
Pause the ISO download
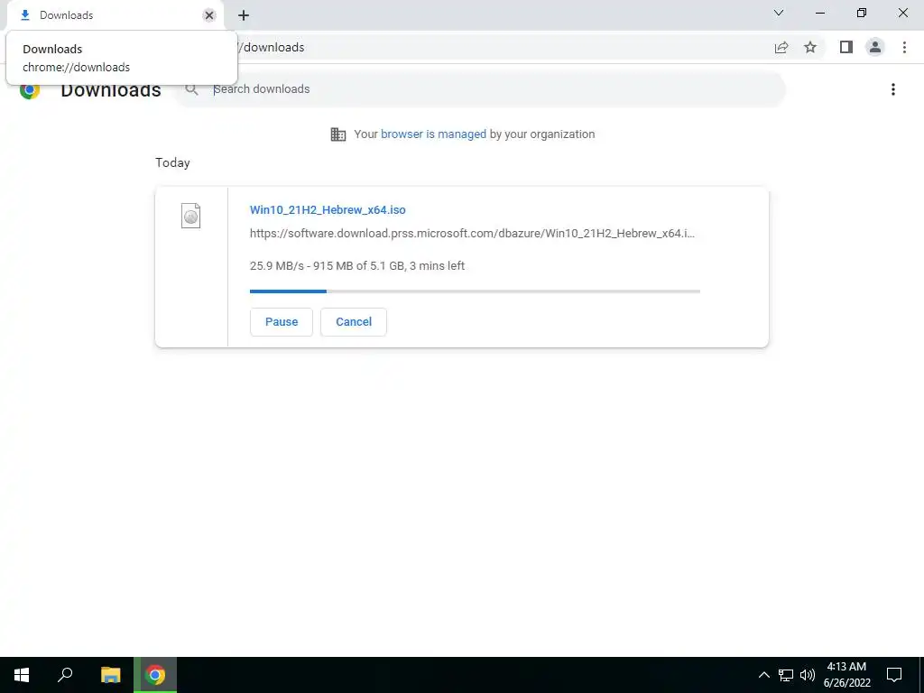click(x=282, y=322)
